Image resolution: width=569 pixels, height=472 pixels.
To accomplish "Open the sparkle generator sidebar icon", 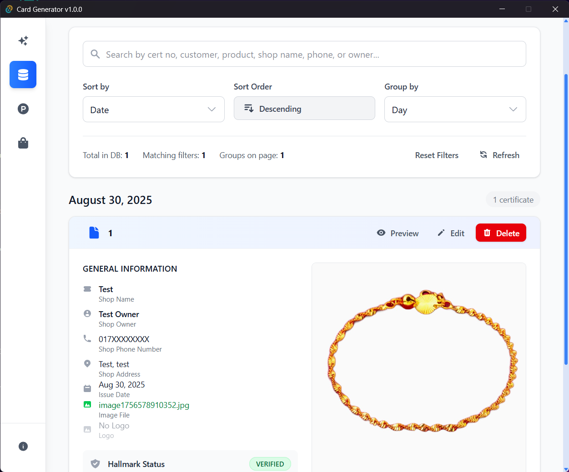I will [x=23, y=41].
